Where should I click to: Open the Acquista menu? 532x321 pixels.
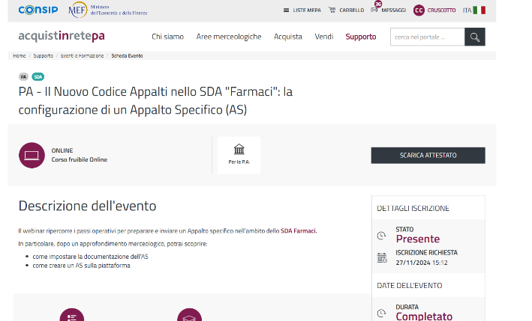coord(287,37)
